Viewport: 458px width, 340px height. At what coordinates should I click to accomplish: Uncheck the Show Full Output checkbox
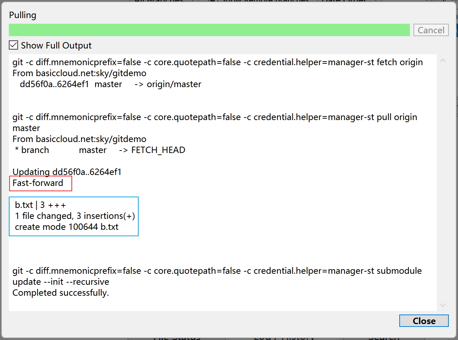13,45
